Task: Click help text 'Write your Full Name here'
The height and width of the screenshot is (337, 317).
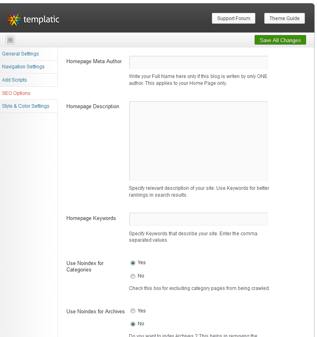Action: pyautogui.click(x=198, y=80)
